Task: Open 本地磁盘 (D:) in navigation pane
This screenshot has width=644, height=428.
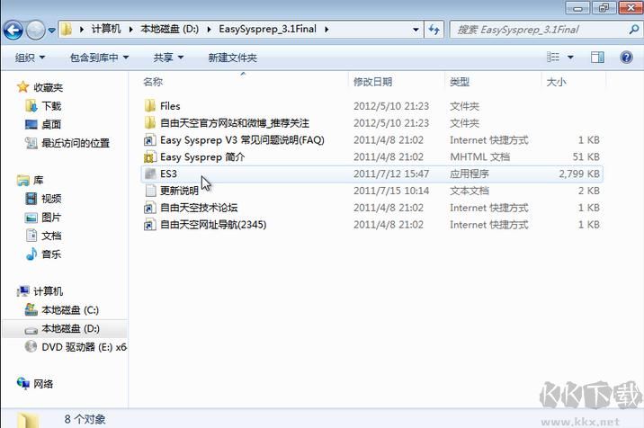Action: [x=70, y=328]
